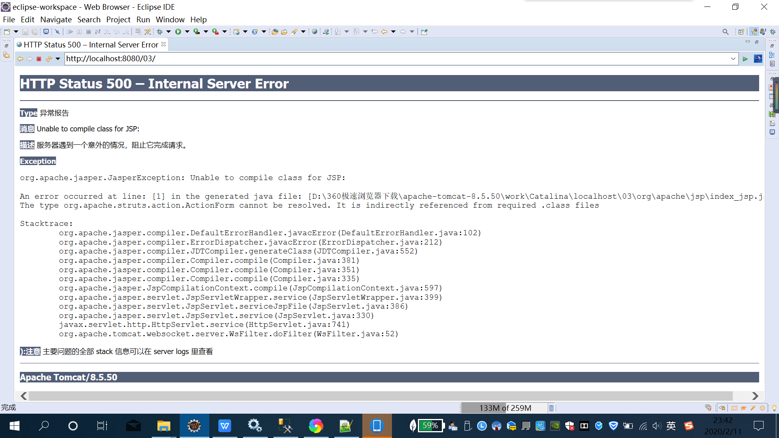Close the HTTP Status 500 tab
Viewport: 779px width, 438px height.
coord(164,44)
